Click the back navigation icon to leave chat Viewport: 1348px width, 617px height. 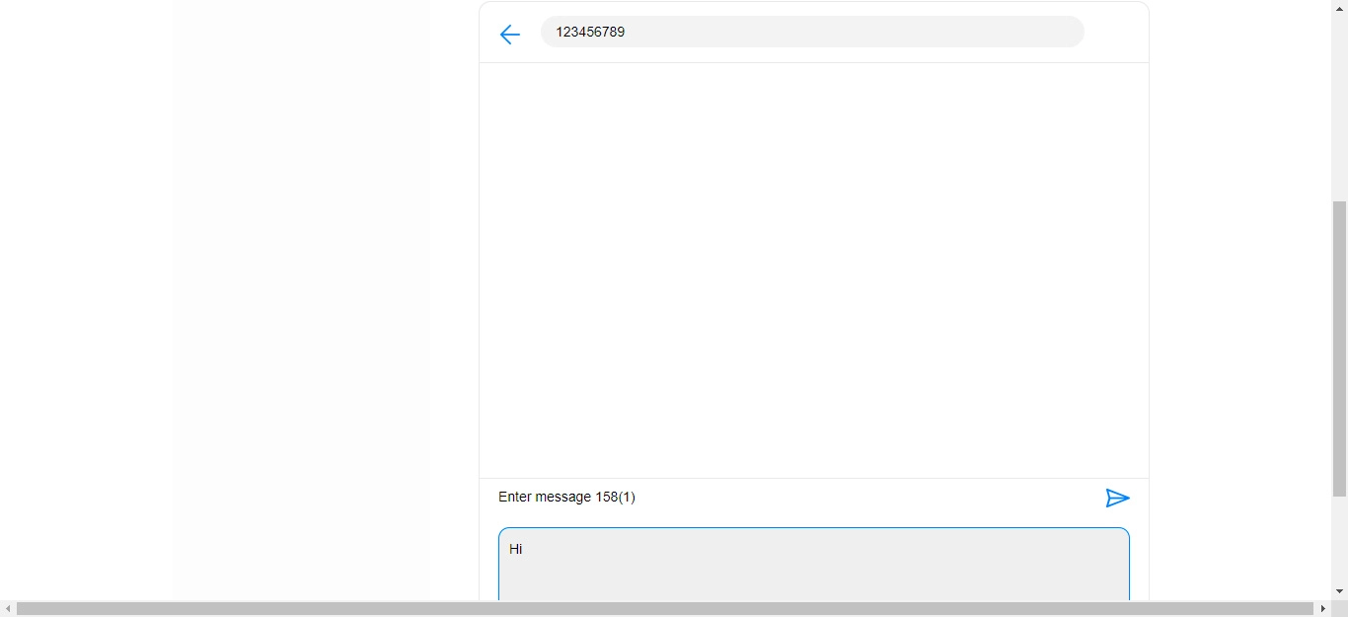(509, 34)
